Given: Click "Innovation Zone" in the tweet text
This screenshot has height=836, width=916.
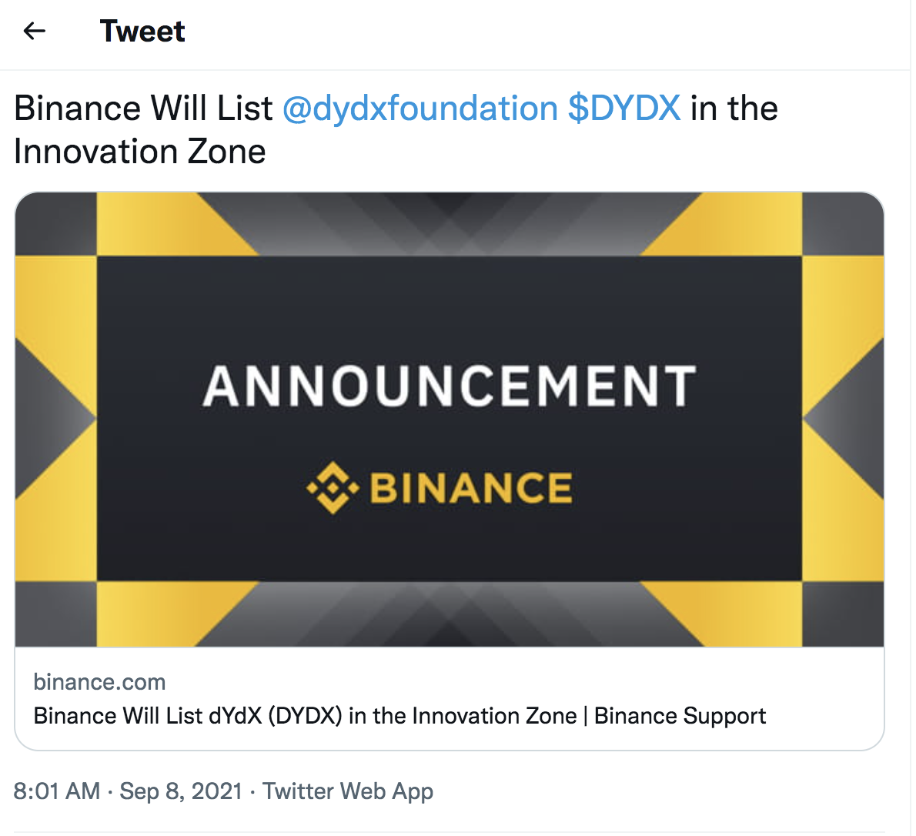Looking at the screenshot, I should pyautogui.click(x=140, y=152).
